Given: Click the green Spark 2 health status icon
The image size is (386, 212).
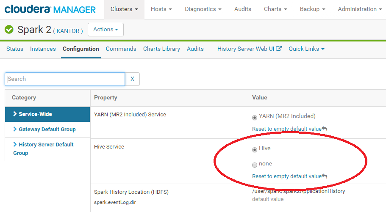Looking at the screenshot, I should tap(9, 30).
